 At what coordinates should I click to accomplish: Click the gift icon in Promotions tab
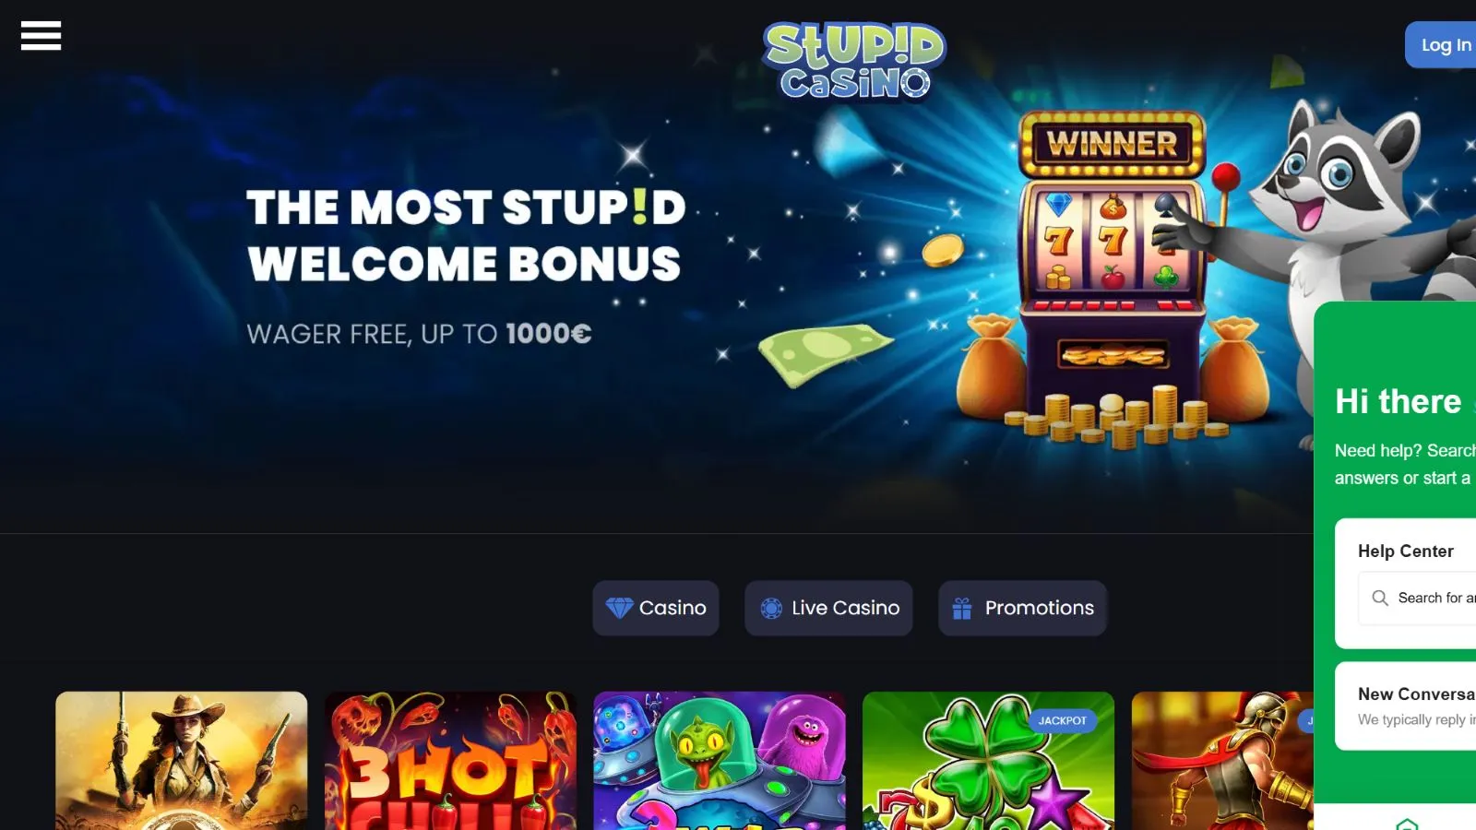coord(962,608)
